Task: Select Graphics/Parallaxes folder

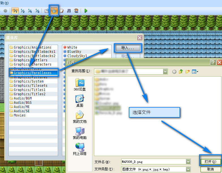Action: [33, 73]
